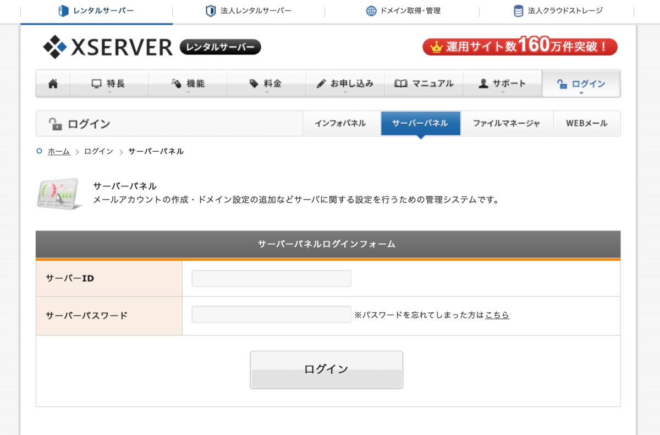This screenshot has width=660, height=435.
Task: Follow the ホーム breadcrumb link
Action: [59, 151]
